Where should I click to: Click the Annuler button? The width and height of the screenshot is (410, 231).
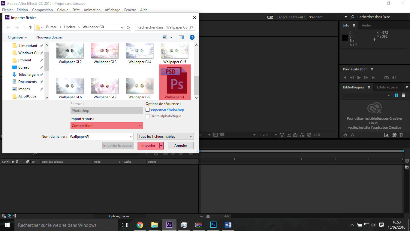[181, 146]
